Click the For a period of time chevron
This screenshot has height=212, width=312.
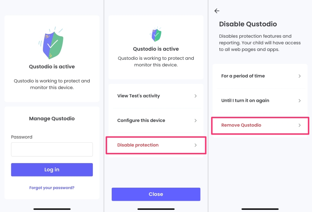pyautogui.click(x=300, y=76)
